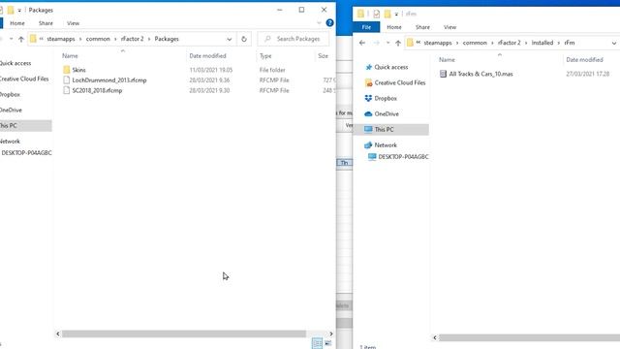Screen dimensions: 620x349
Task: Select the SC2018_2018.rfcmp file name
Action: click(x=97, y=90)
